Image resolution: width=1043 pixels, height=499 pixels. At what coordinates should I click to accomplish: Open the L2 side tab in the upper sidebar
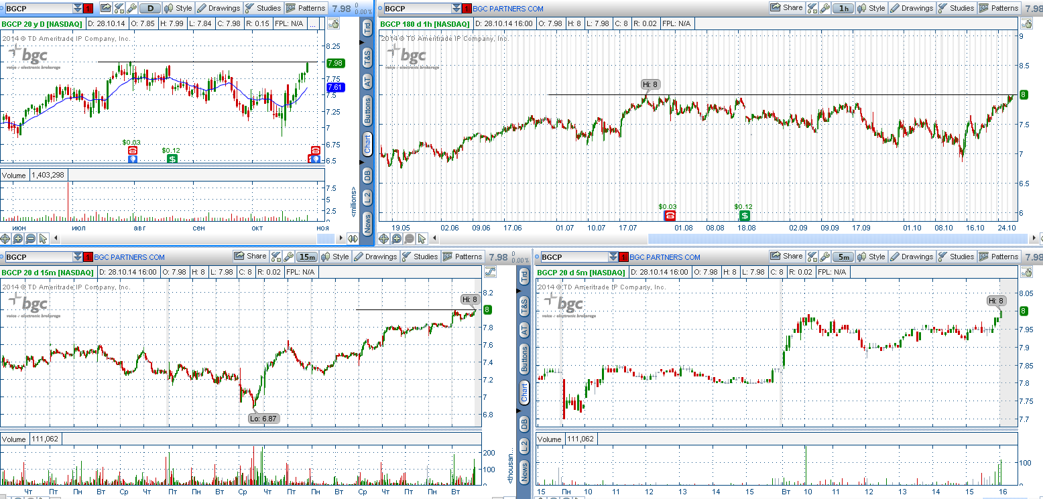click(x=367, y=198)
